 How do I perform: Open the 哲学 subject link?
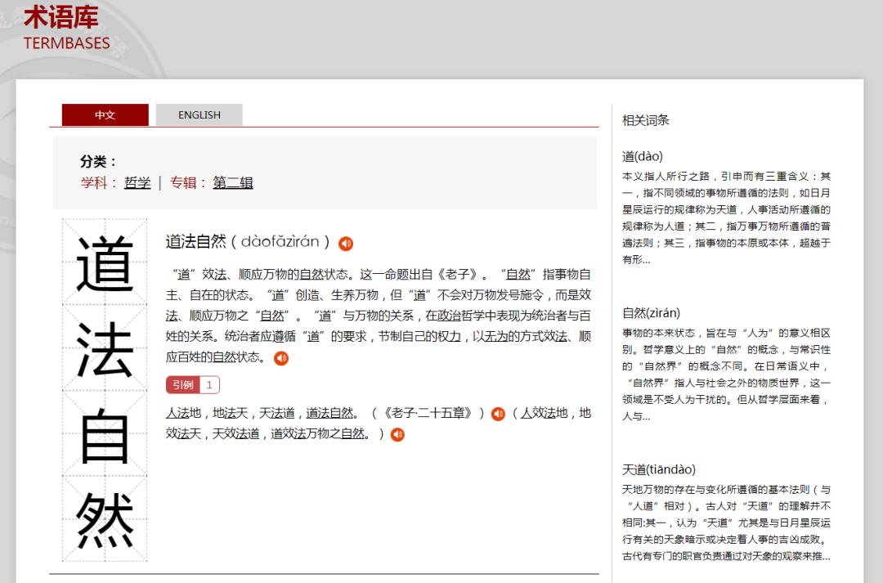(137, 182)
